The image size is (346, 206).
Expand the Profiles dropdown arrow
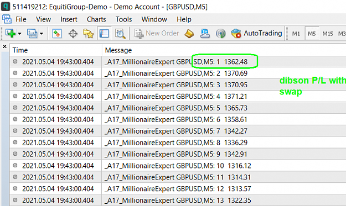tap(42, 34)
